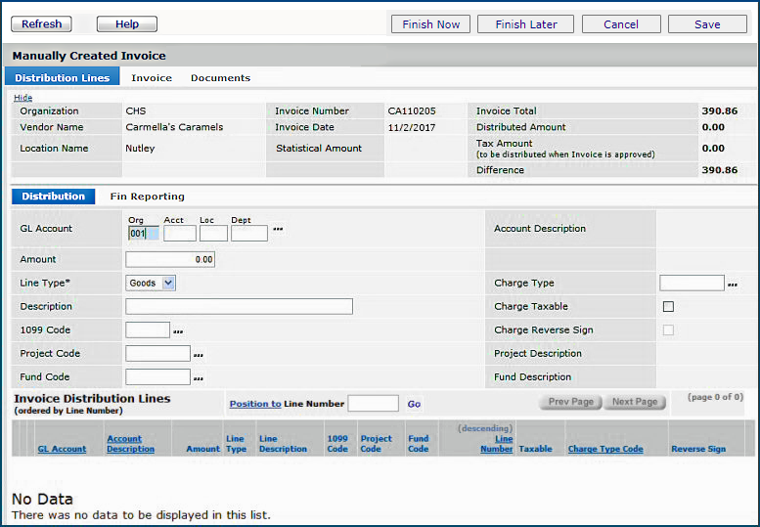Check the Charge Taxable checkbox
Viewport: 760px width, 527px height.
tap(668, 307)
